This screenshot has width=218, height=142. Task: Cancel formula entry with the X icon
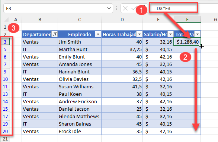pyautogui.click(x=125, y=8)
